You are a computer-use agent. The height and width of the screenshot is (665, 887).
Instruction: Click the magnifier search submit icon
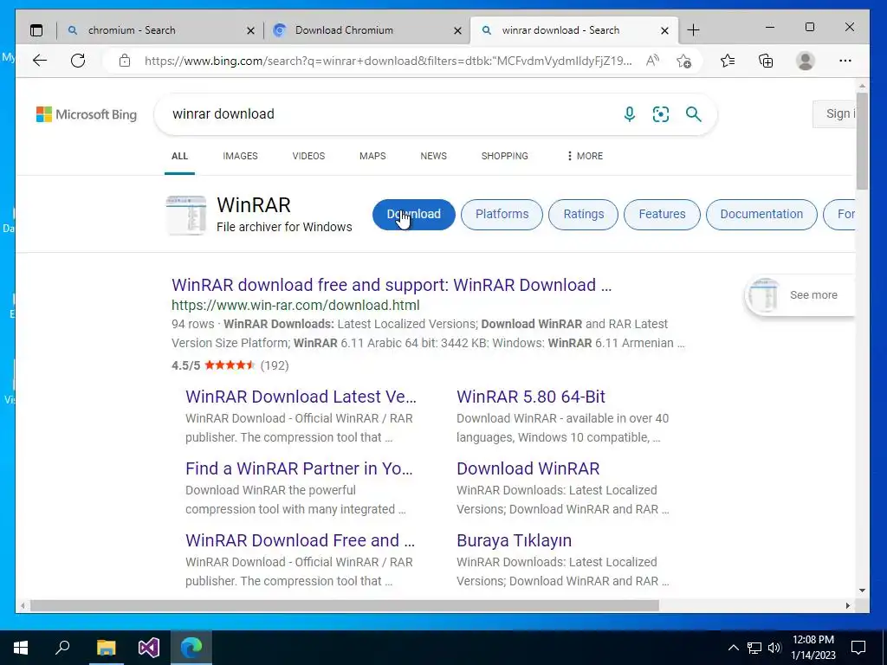tap(694, 114)
